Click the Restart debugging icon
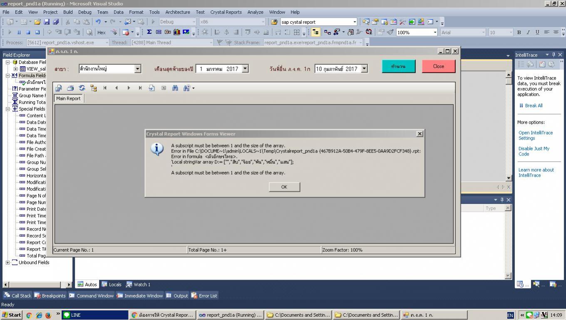 (37, 32)
